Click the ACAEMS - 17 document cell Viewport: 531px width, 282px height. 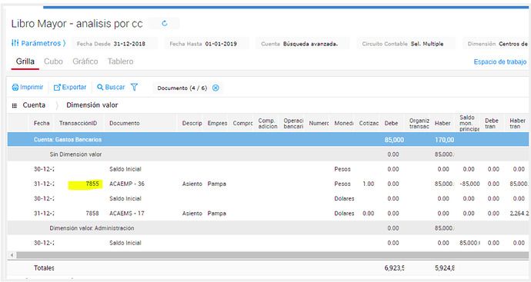tap(127, 214)
